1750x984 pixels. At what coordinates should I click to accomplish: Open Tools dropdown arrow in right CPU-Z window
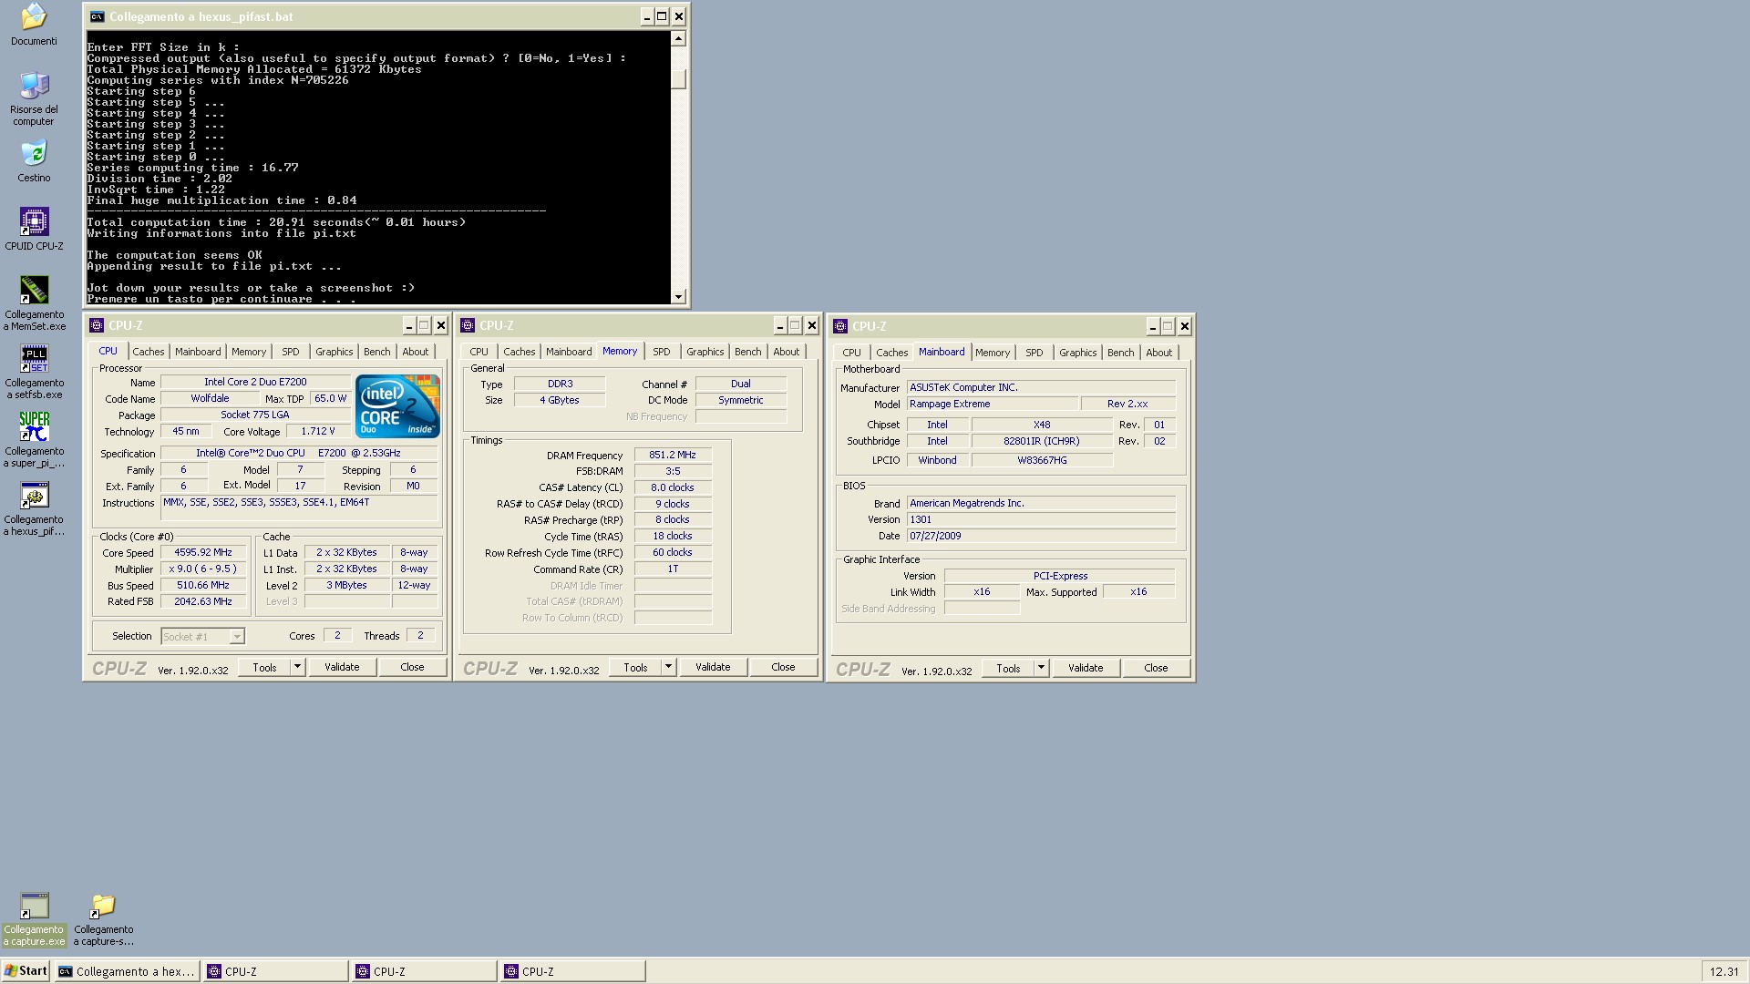tap(1041, 668)
